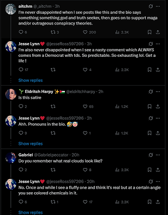Show replies under colored chemicals comment
This screenshot has width=168, height=215.
pyautogui.click(x=31, y=212)
